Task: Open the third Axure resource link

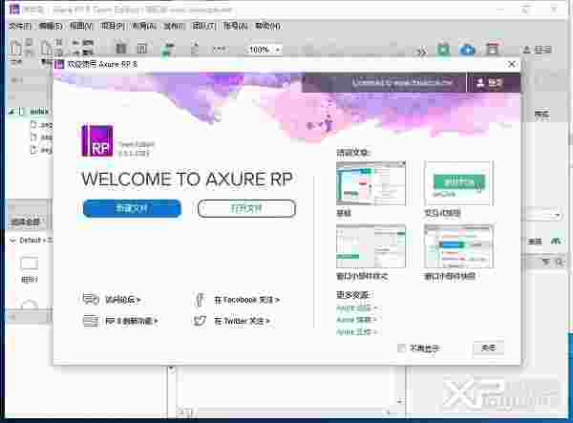Action: pos(356,331)
